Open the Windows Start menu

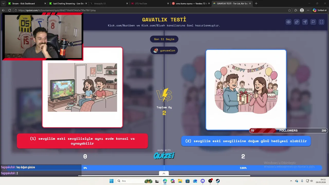click(111, 181)
